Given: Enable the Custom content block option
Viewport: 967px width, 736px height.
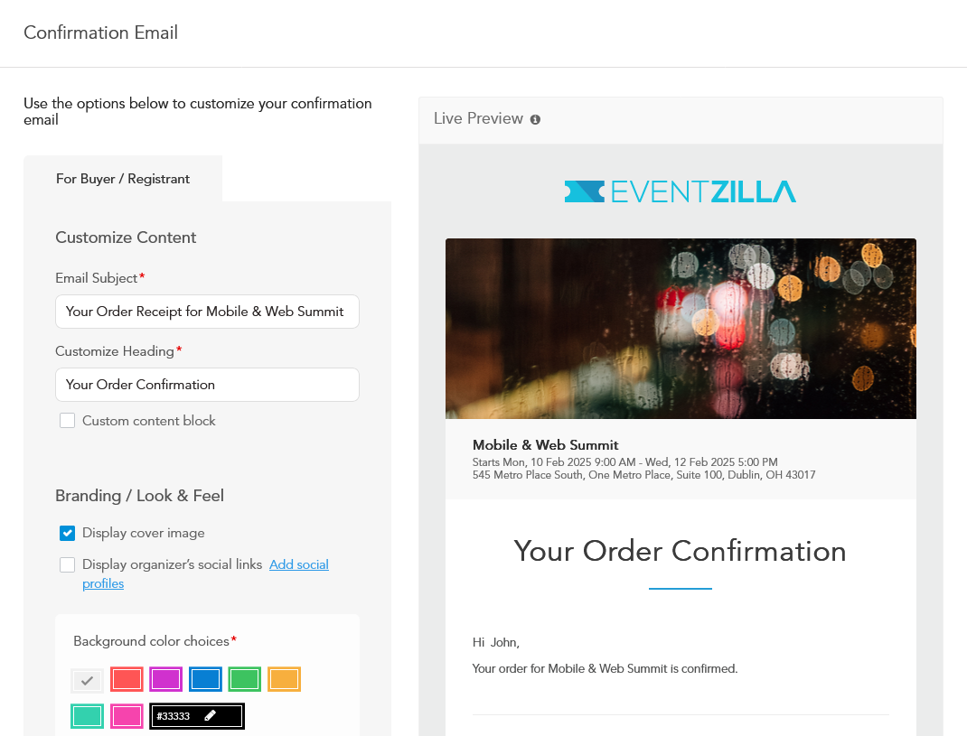Looking at the screenshot, I should tap(67, 420).
